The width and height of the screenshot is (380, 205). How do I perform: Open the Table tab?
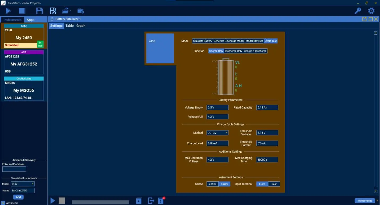tap(70, 26)
